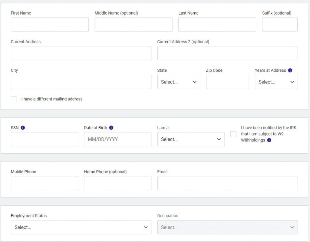The image size is (310, 242).
Task: Open the Occupation dropdown
Action: (228, 227)
